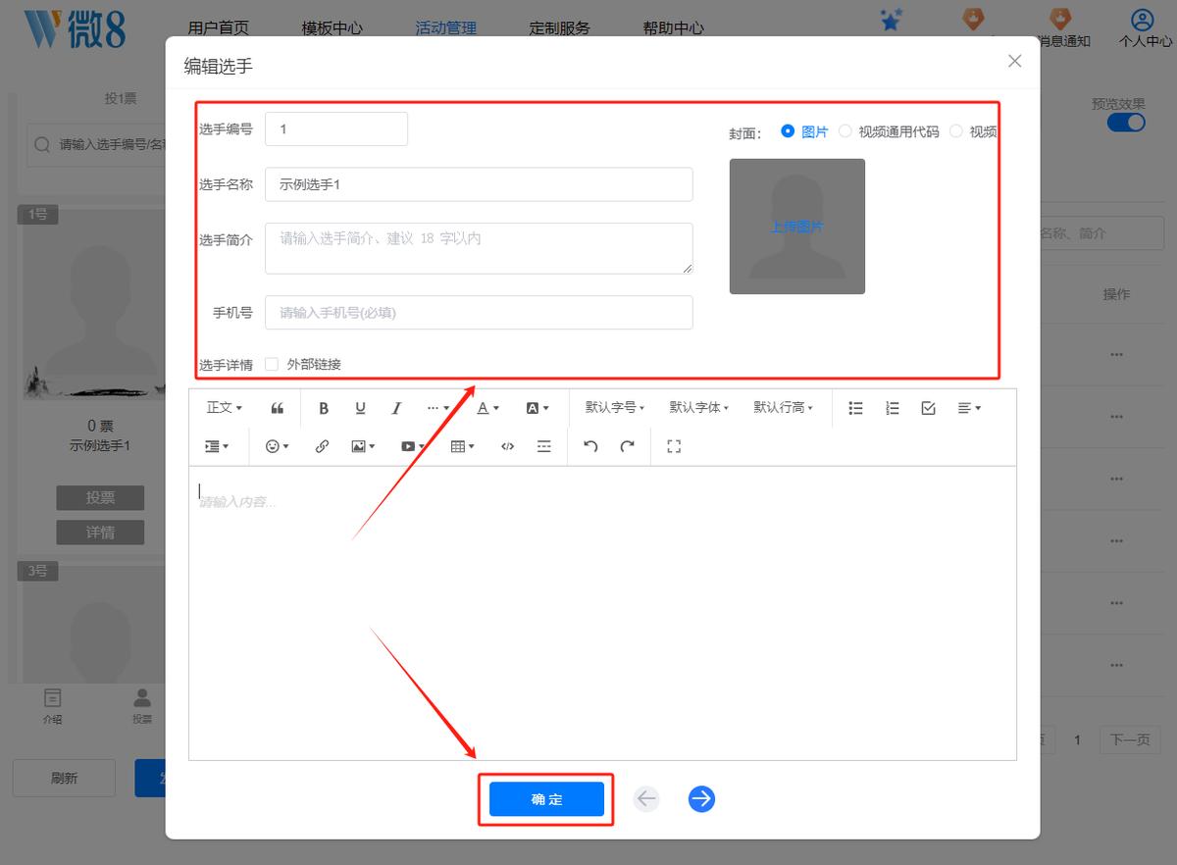Viewport: 1177px width, 865px height.
Task: Toggle underline formatting
Action: click(x=360, y=408)
